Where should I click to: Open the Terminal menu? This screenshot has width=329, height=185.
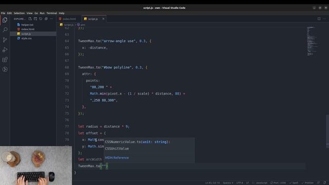(x=51, y=13)
